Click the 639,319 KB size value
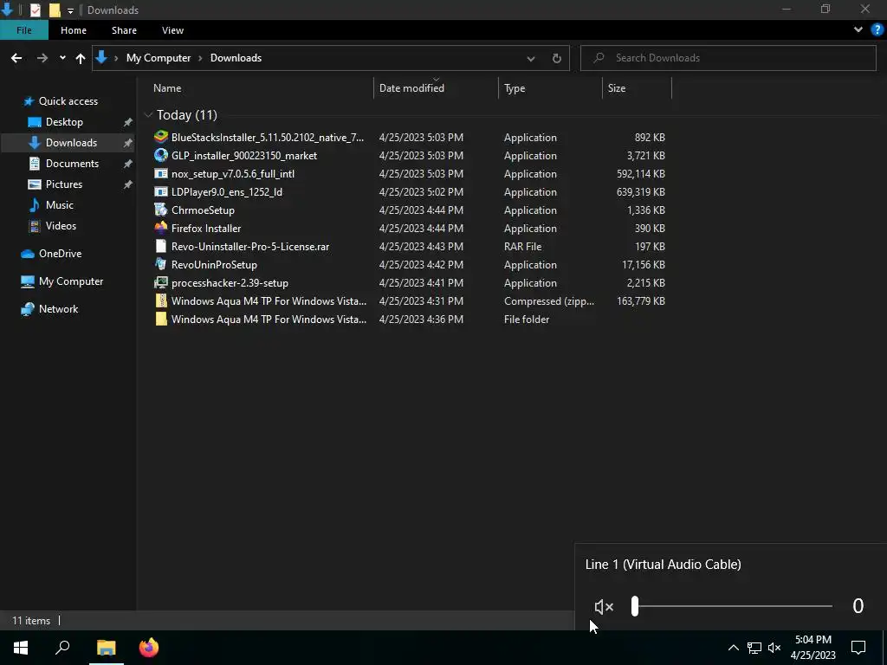This screenshot has width=887, height=665. click(x=641, y=191)
